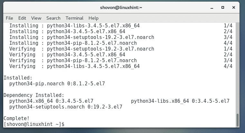Click the python34-pip.noarch 0:8.1.2-5.el7 line
This screenshot has height=133, width=245.
[57, 84]
